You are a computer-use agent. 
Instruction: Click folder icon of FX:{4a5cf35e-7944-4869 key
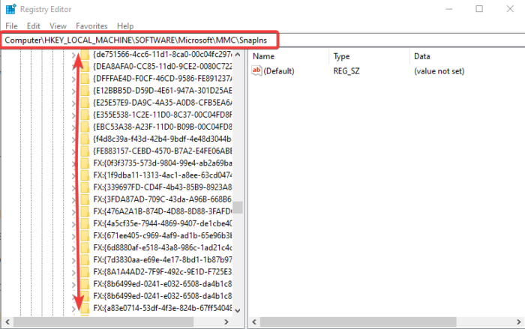(x=85, y=223)
